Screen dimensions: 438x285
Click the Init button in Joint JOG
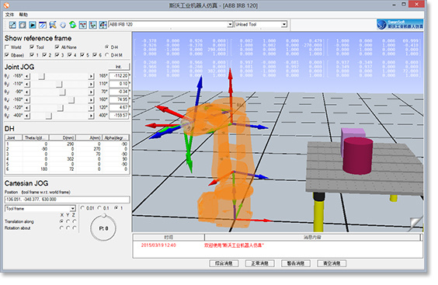click(119, 67)
